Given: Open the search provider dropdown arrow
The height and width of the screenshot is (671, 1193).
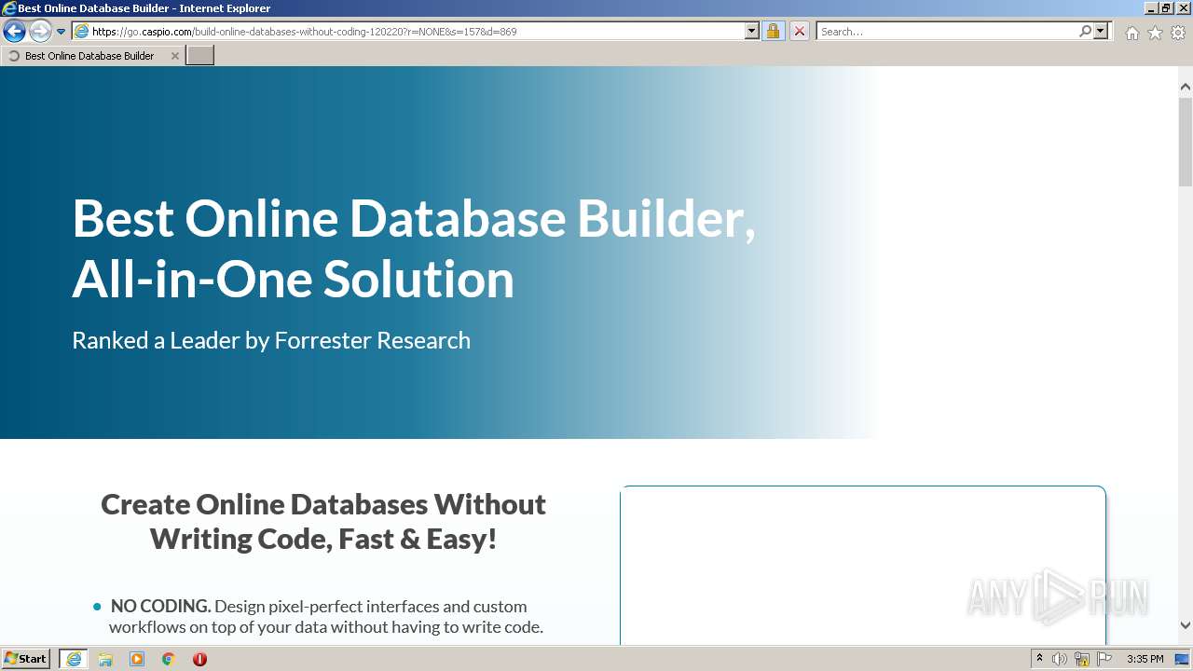Looking at the screenshot, I should (1102, 31).
